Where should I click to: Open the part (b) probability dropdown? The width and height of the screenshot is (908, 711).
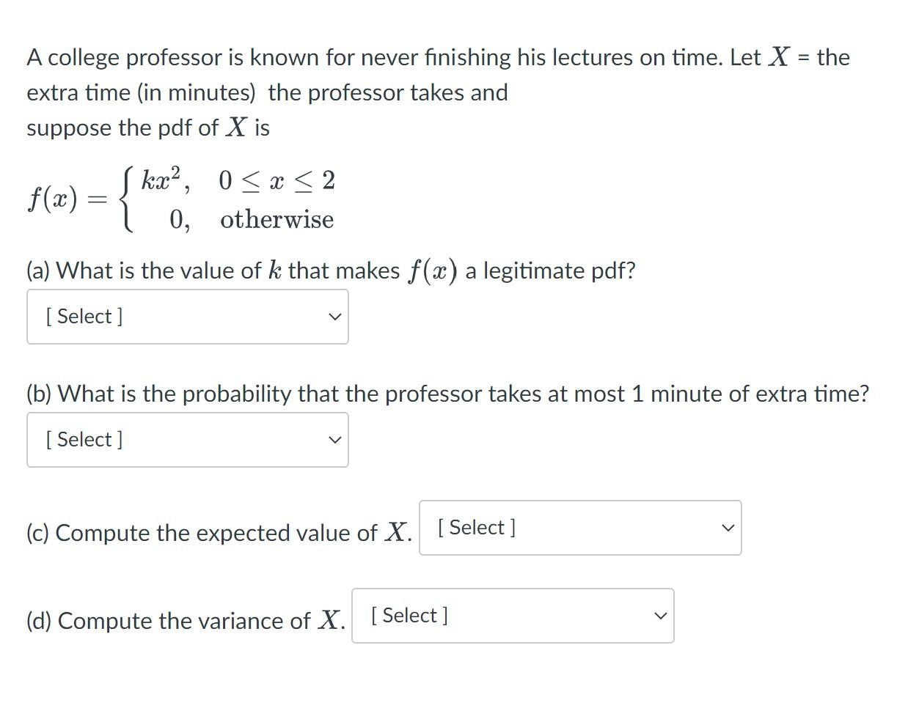pyautogui.click(x=187, y=440)
